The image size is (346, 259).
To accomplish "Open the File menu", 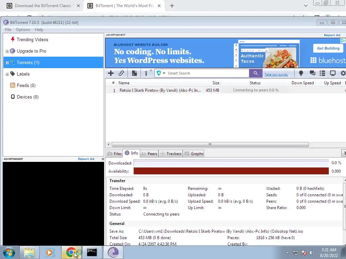I will click(8, 30).
